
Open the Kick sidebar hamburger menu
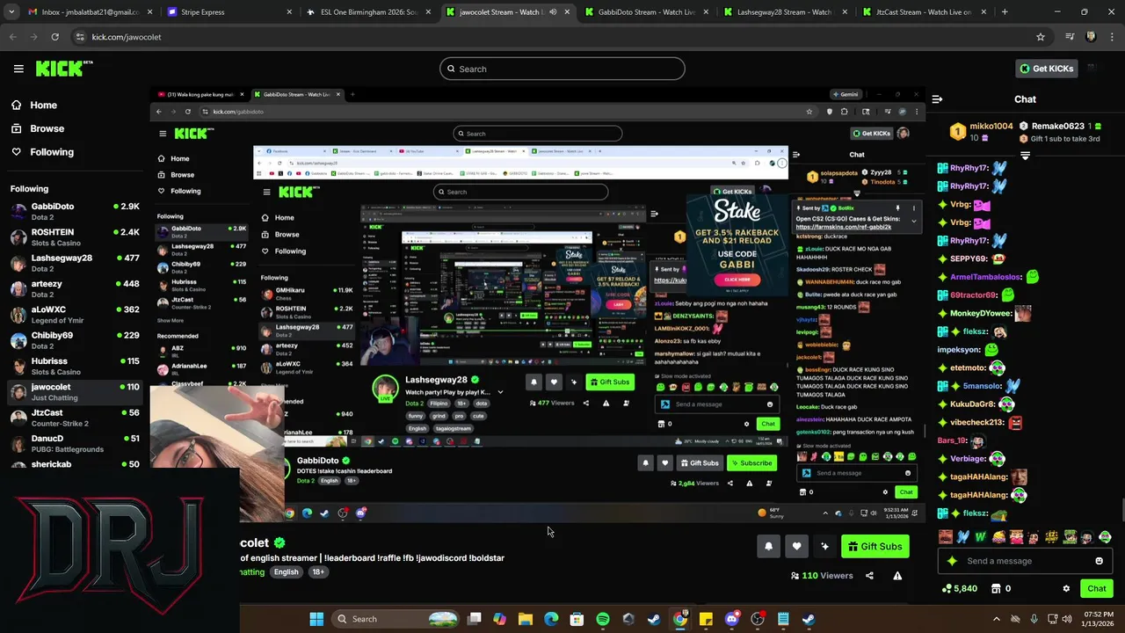tap(18, 69)
